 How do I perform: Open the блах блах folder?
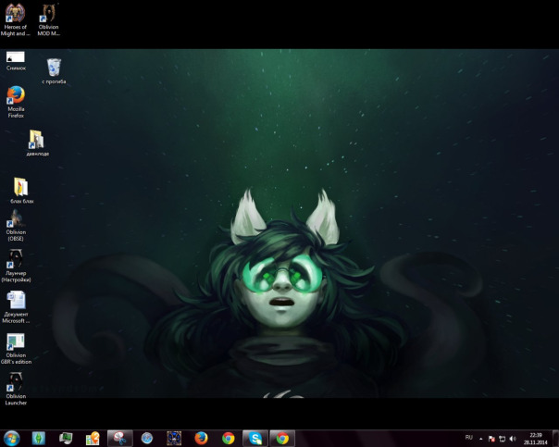(21, 191)
